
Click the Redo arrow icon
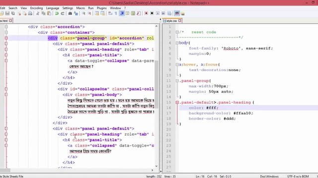(63, 13)
